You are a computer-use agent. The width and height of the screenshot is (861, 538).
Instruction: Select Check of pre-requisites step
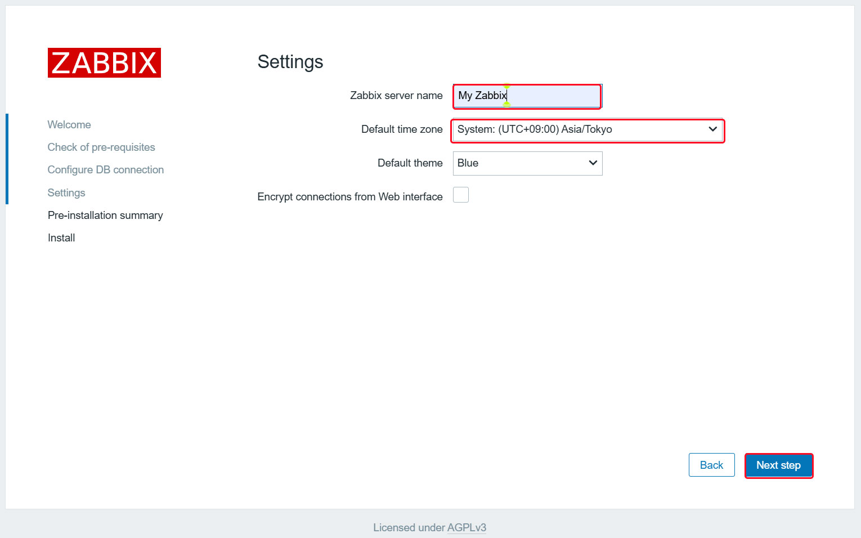(101, 147)
